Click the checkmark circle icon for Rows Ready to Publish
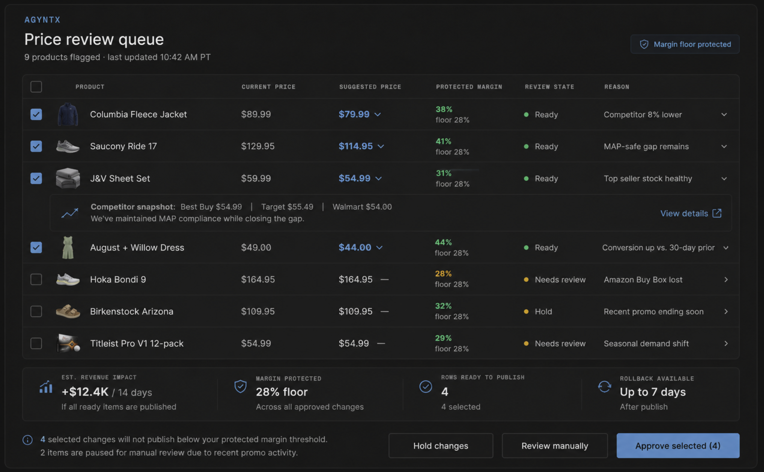Image resolution: width=764 pixels, height=472 pixels. (x=426, y=386)
